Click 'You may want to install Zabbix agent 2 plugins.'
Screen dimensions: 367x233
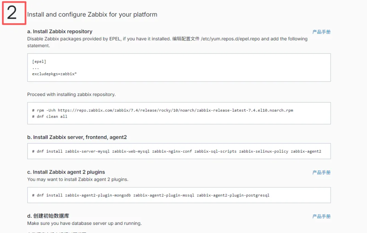78,179
